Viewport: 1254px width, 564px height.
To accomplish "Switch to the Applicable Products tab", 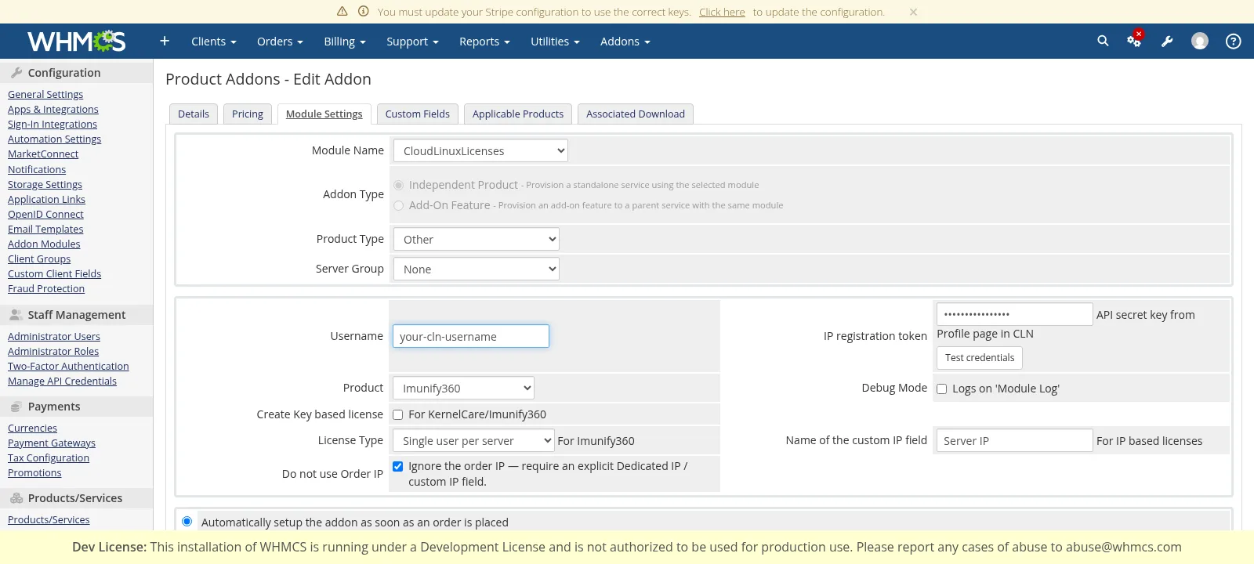I will point(518,114).
